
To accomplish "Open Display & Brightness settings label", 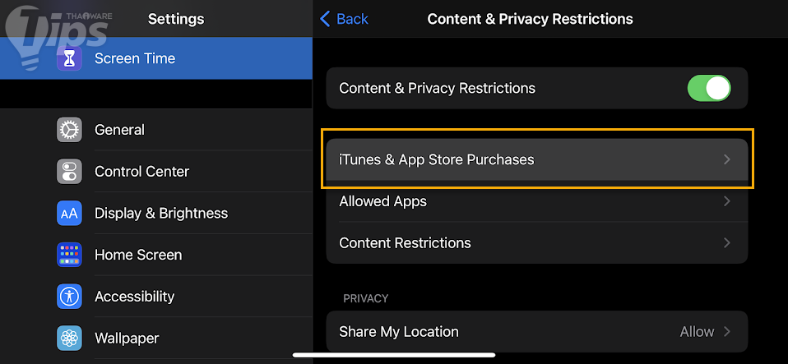I will coord(161,214).
